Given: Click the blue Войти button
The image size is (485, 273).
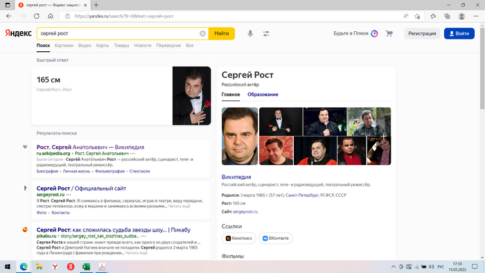Looking at the screenshot, I should tap(459, 33).
